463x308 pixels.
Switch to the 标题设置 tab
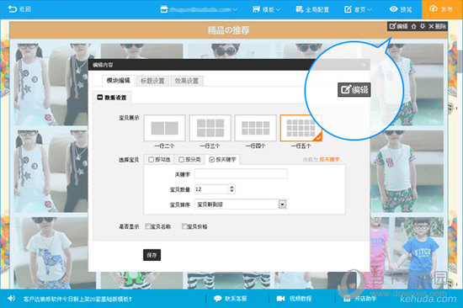click(x=152, y=81)
